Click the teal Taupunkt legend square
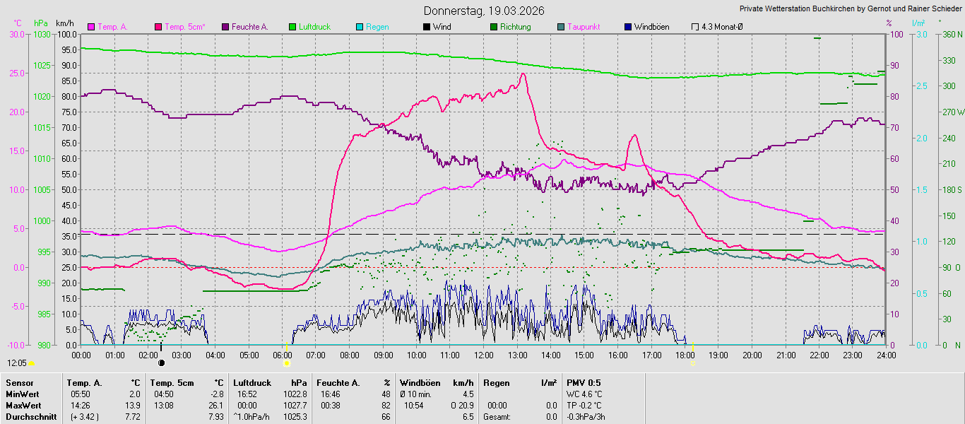This screenshot has height=424, width=965. (x=561, y=27)
